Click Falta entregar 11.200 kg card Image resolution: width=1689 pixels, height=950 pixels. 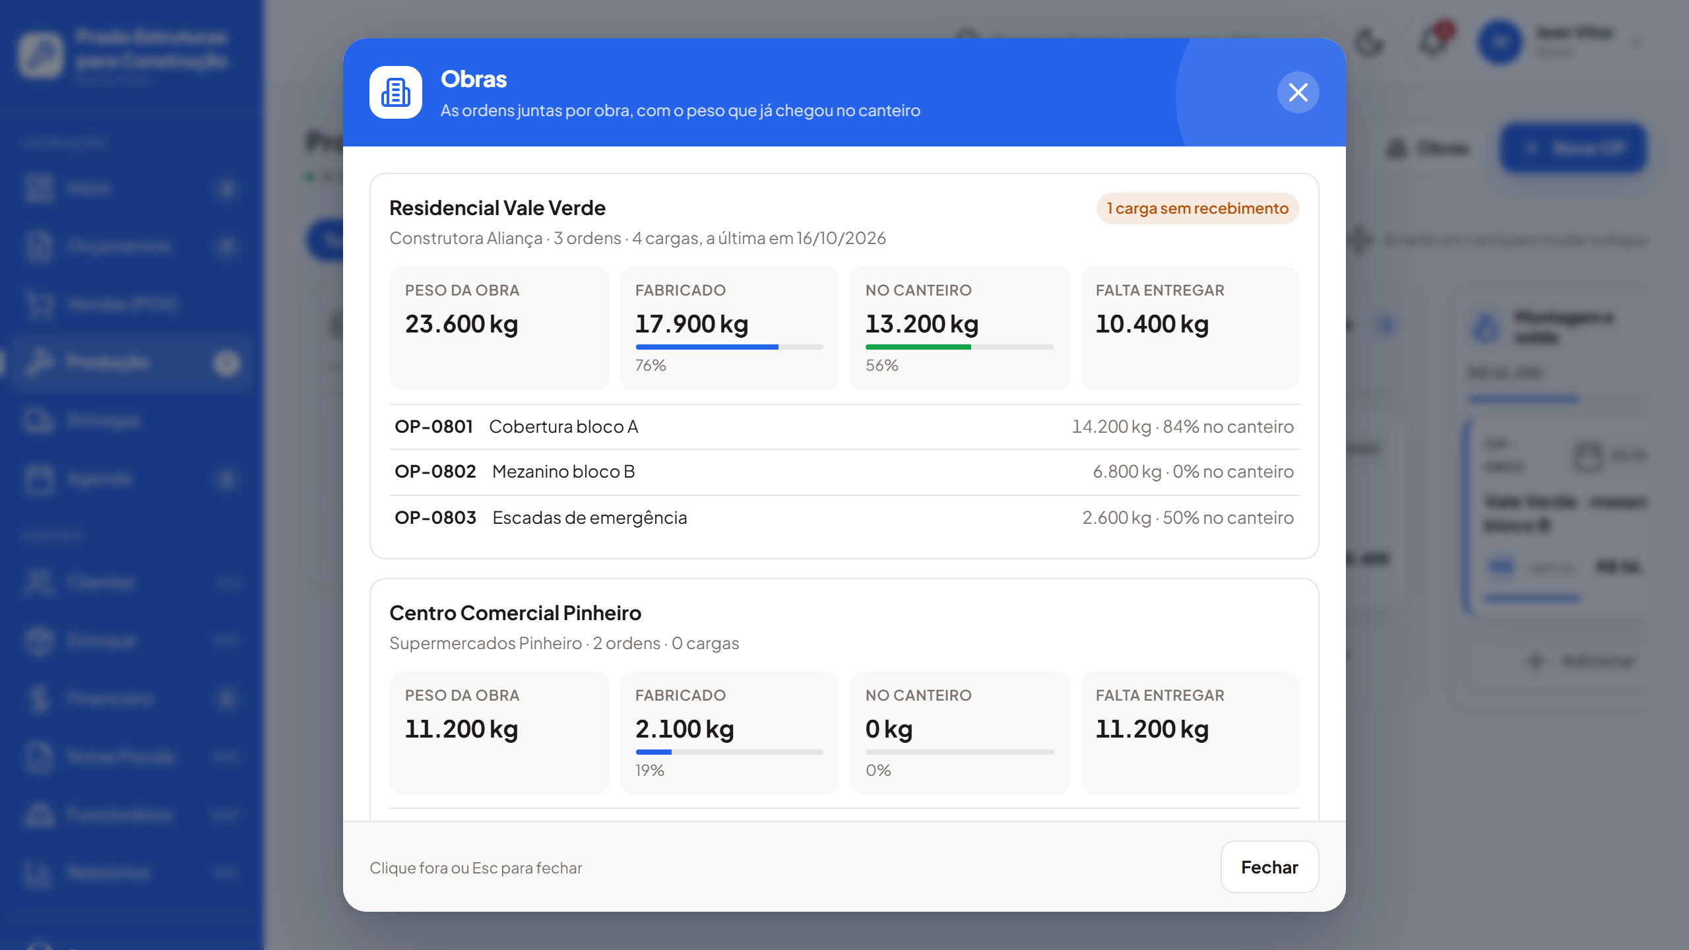click(x=1190, y=732)
